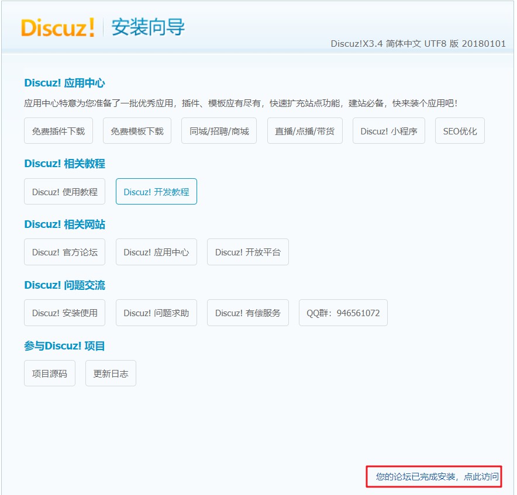Click the Discuz! 问题交流 heading
517x495 pixels.
tap(64, 285)
